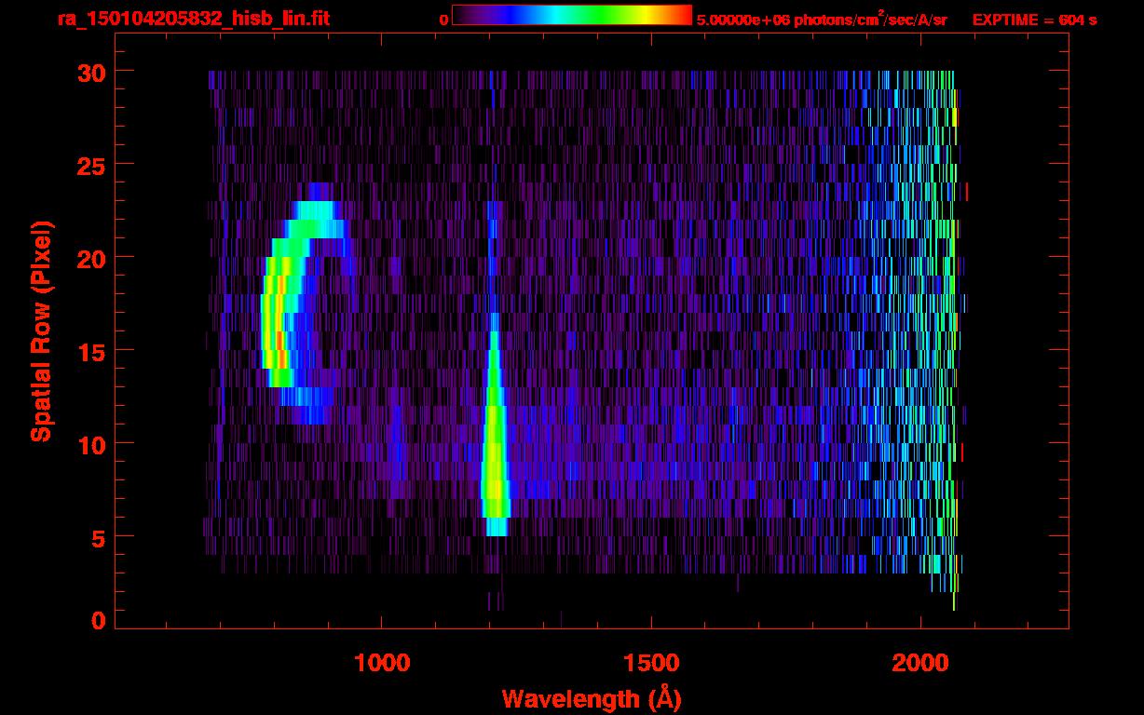This screenshot has height=715, width=1144.
Task: Click the bright green band near 2050 Å
Action: [x=948, y=279]
